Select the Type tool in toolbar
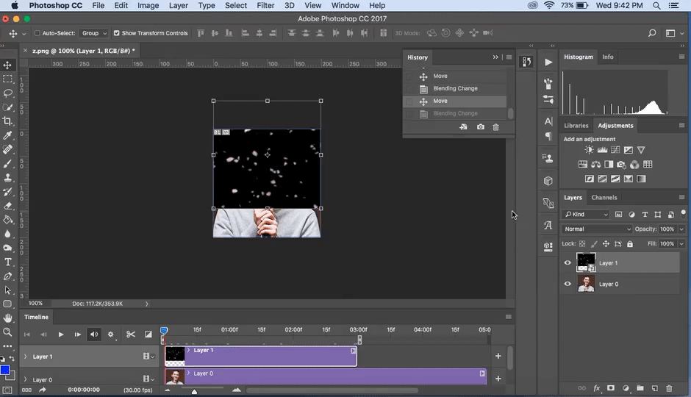Viewport: 691px width, 397px height. (x=8, y=262)
